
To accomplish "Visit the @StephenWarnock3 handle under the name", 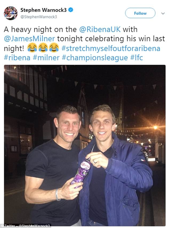I will pyautogui.click(x=39, y=17).
